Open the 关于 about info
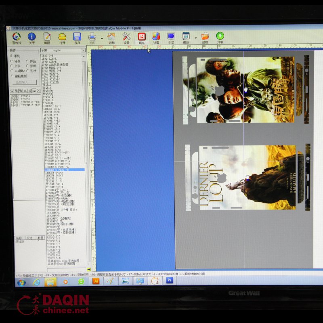 coord(31,38)
